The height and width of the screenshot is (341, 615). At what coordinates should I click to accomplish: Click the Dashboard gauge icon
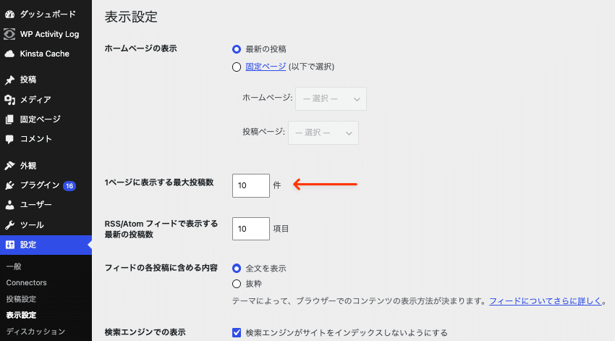click(10, 14)
